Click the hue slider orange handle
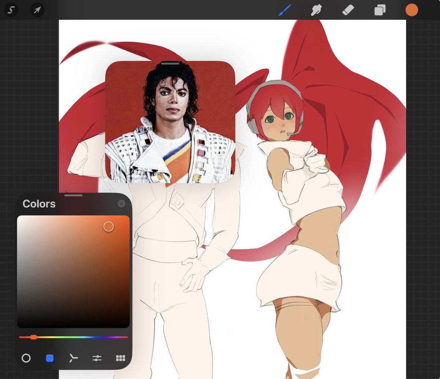440x379 pixels. tap(33, 337)
